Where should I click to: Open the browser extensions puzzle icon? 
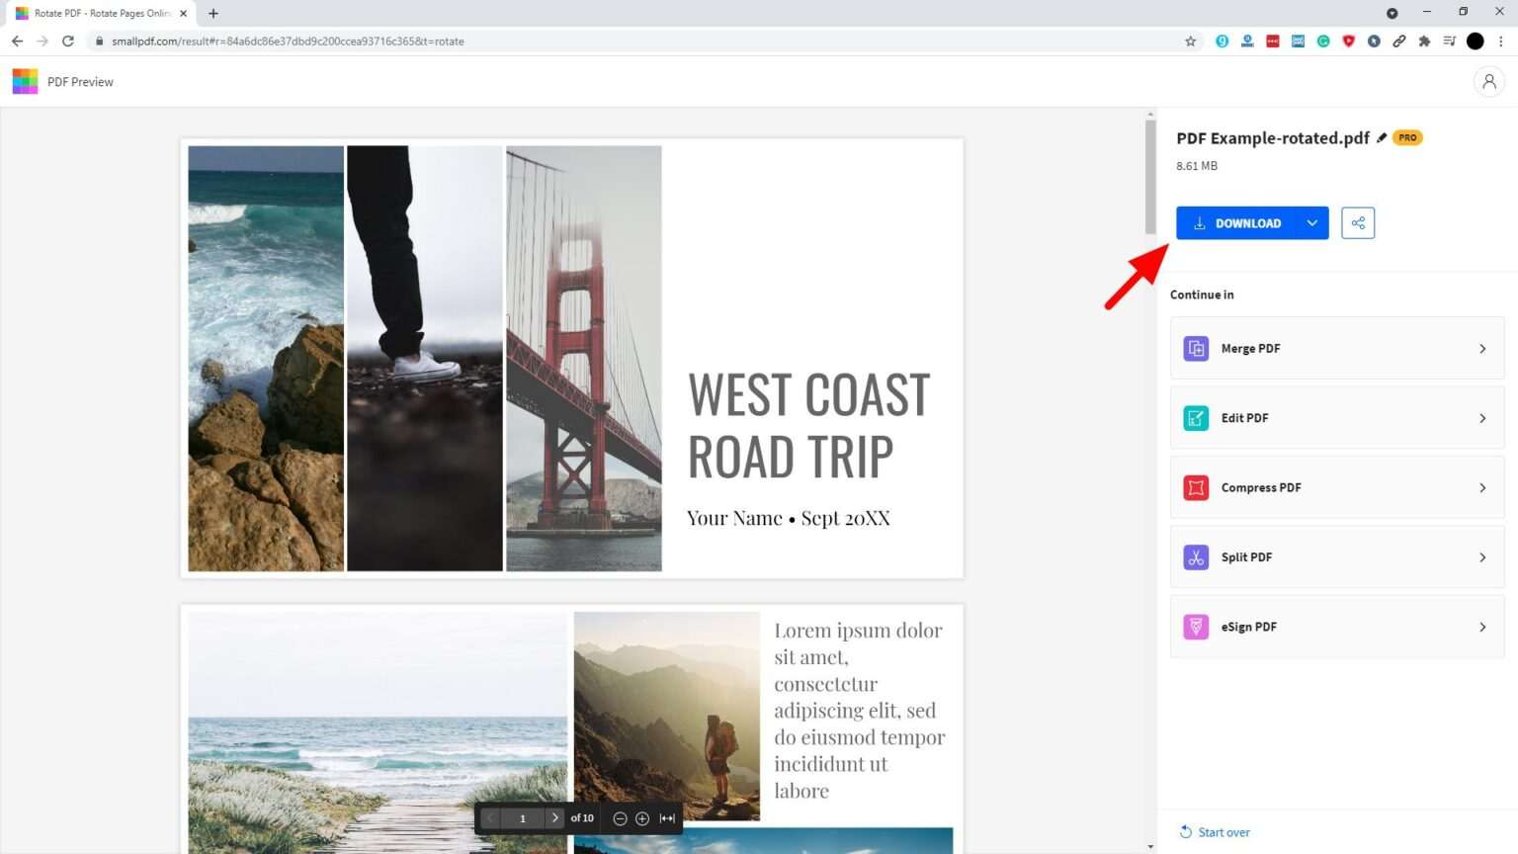pos(1424,42)
